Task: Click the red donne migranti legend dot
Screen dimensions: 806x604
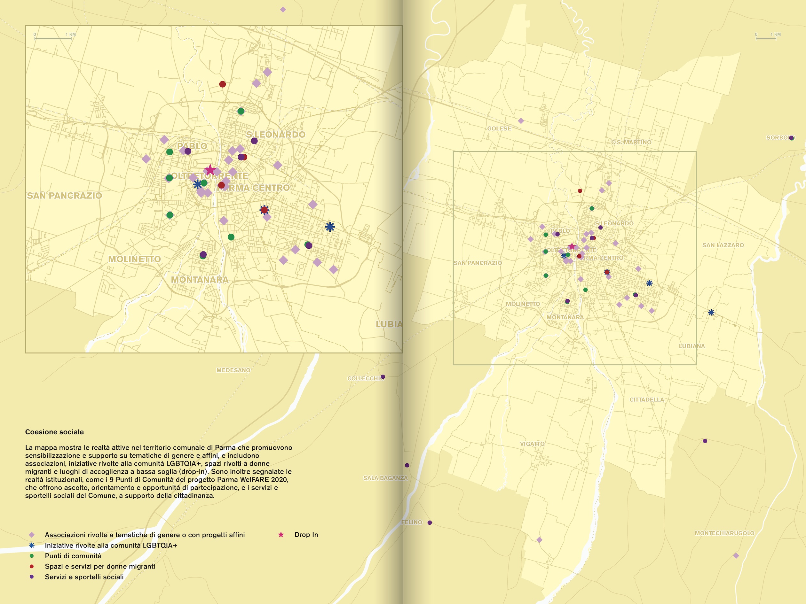Action: point(32,567)
